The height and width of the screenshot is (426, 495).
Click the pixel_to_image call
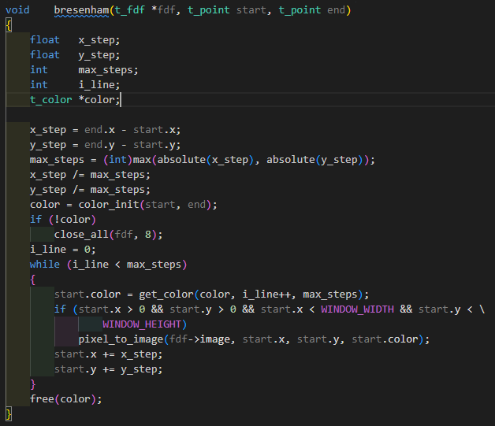pyautogui.click(x=254, y=339)
